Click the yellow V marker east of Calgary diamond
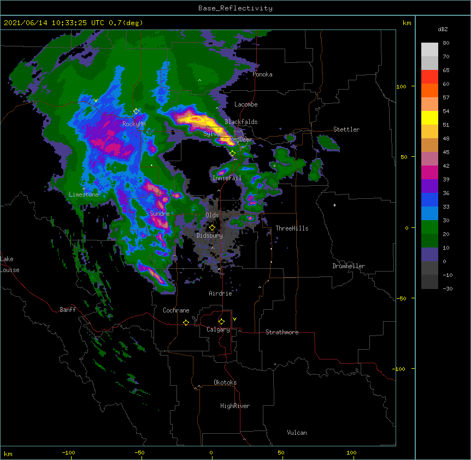This screenshot has height=460, width=471. pyautogui.click(x=234, y=319)
